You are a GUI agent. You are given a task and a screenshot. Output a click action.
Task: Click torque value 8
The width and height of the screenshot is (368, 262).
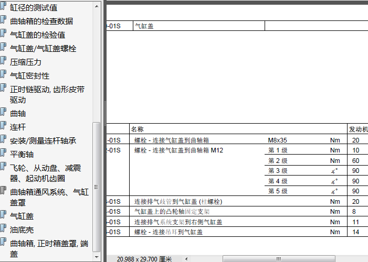pyautogui.click(x=354, y=212)
